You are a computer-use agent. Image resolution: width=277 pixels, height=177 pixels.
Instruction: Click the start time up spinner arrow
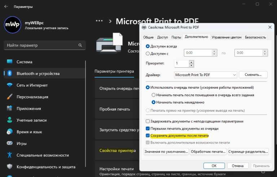tap(214, 51)
